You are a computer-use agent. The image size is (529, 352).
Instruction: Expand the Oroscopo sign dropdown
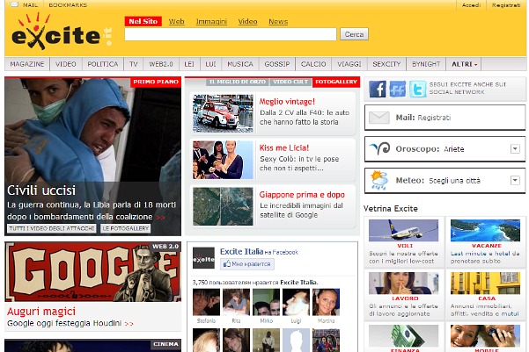(x=515, y=148)
